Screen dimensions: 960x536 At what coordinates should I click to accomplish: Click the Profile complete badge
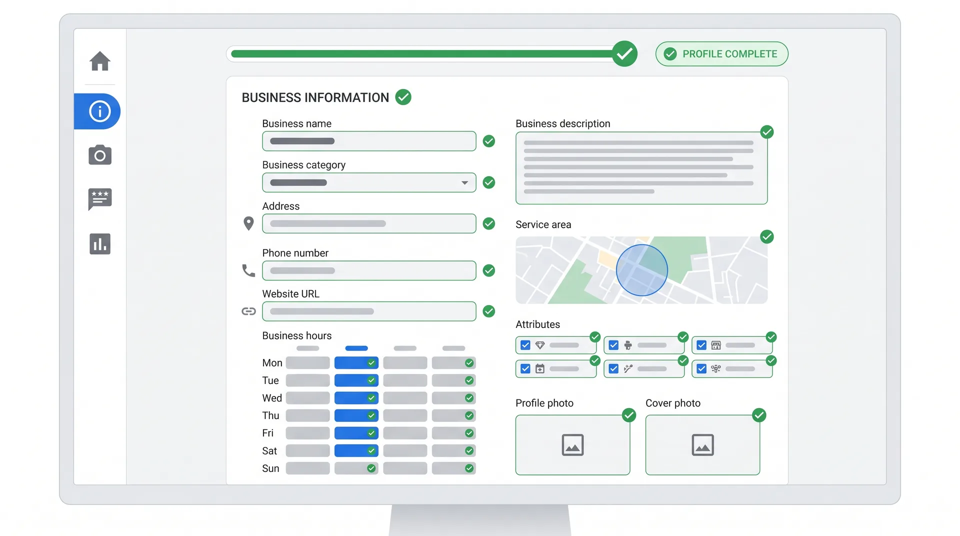click(722, 54)
